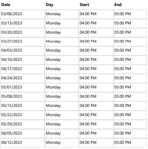Viewport: 148px width, 149px height.
Task: Click the 03/20/2023 date cell
Action: tap(22, 32)
